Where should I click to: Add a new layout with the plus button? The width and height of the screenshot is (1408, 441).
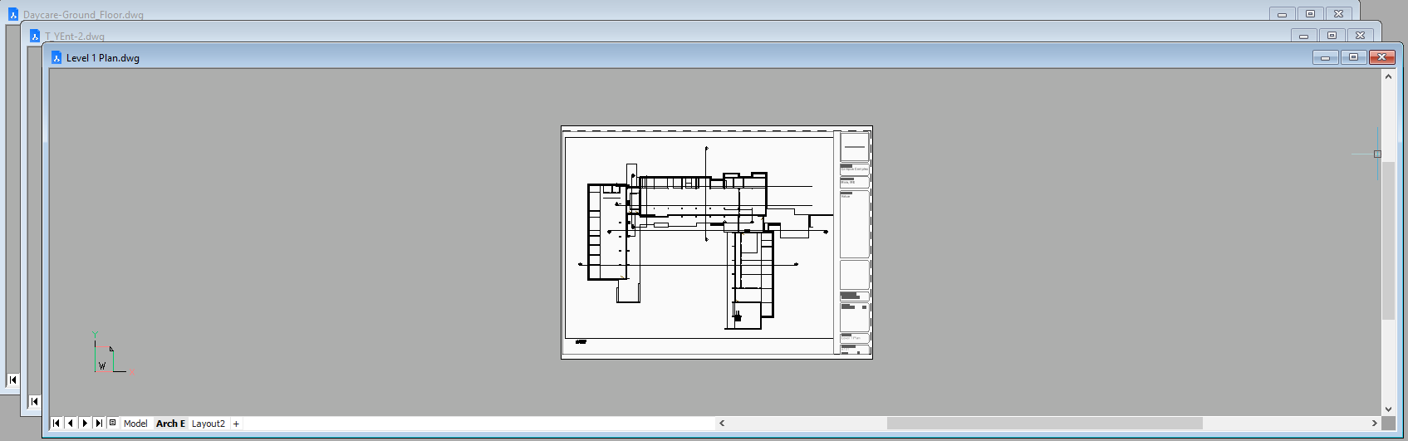[236, 424]
